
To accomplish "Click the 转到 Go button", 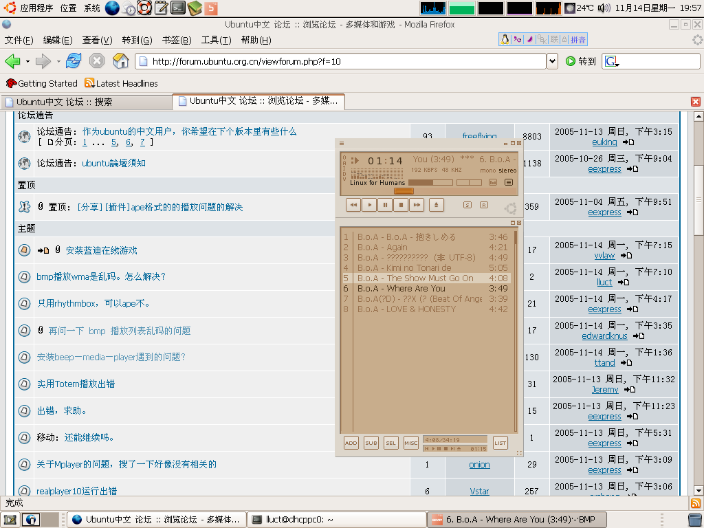I will (580, 61).
